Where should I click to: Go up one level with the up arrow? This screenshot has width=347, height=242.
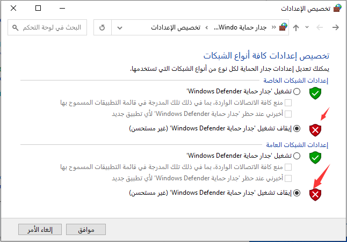[x=296, y=27]
